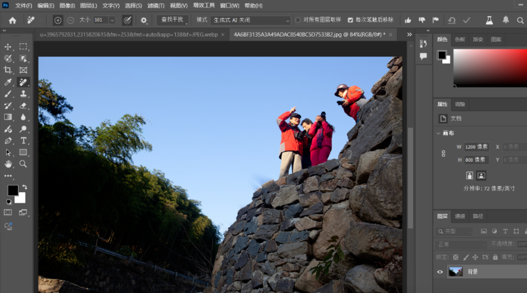The width and height of the screenshot is (527, 293).
Task: Open the 模式 生成式 AI 关闭 dropdown
Action: point(250,21)
